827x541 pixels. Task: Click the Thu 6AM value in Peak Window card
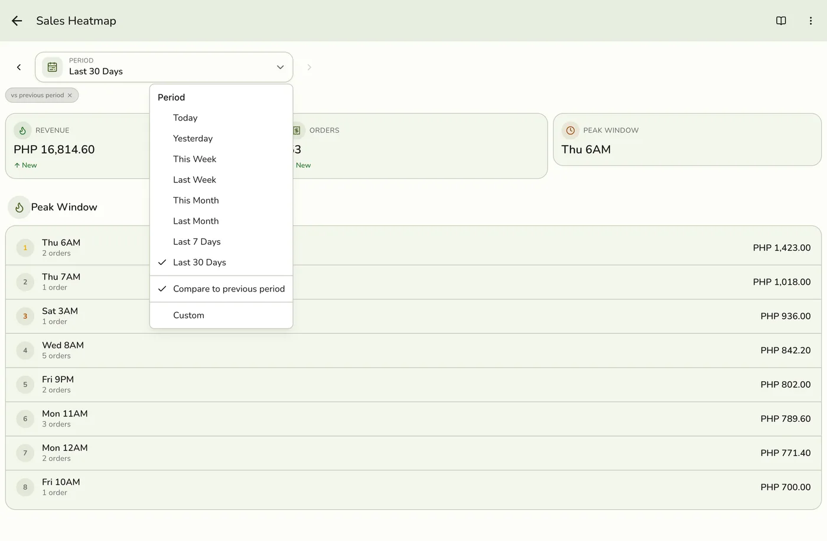point(586,150)
